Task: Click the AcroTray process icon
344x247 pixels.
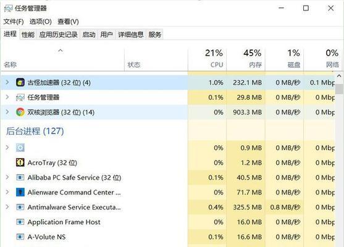Action: coord(20,162)
